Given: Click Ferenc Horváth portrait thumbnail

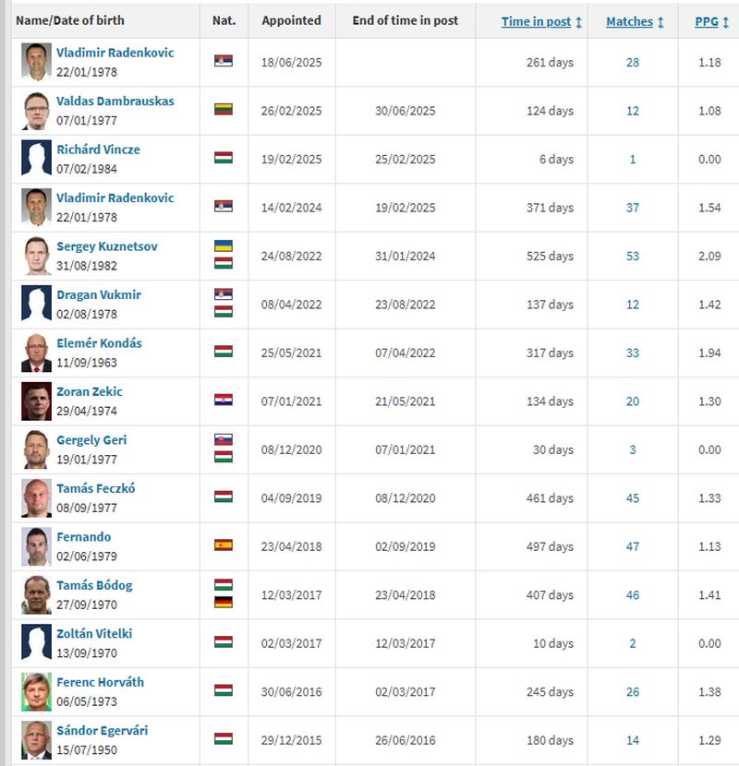Looking at the screenshot, I should (37, 691).
